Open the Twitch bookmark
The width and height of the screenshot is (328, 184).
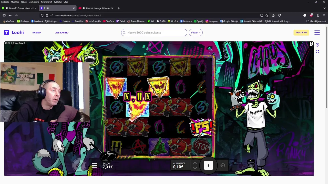(121, 21)
